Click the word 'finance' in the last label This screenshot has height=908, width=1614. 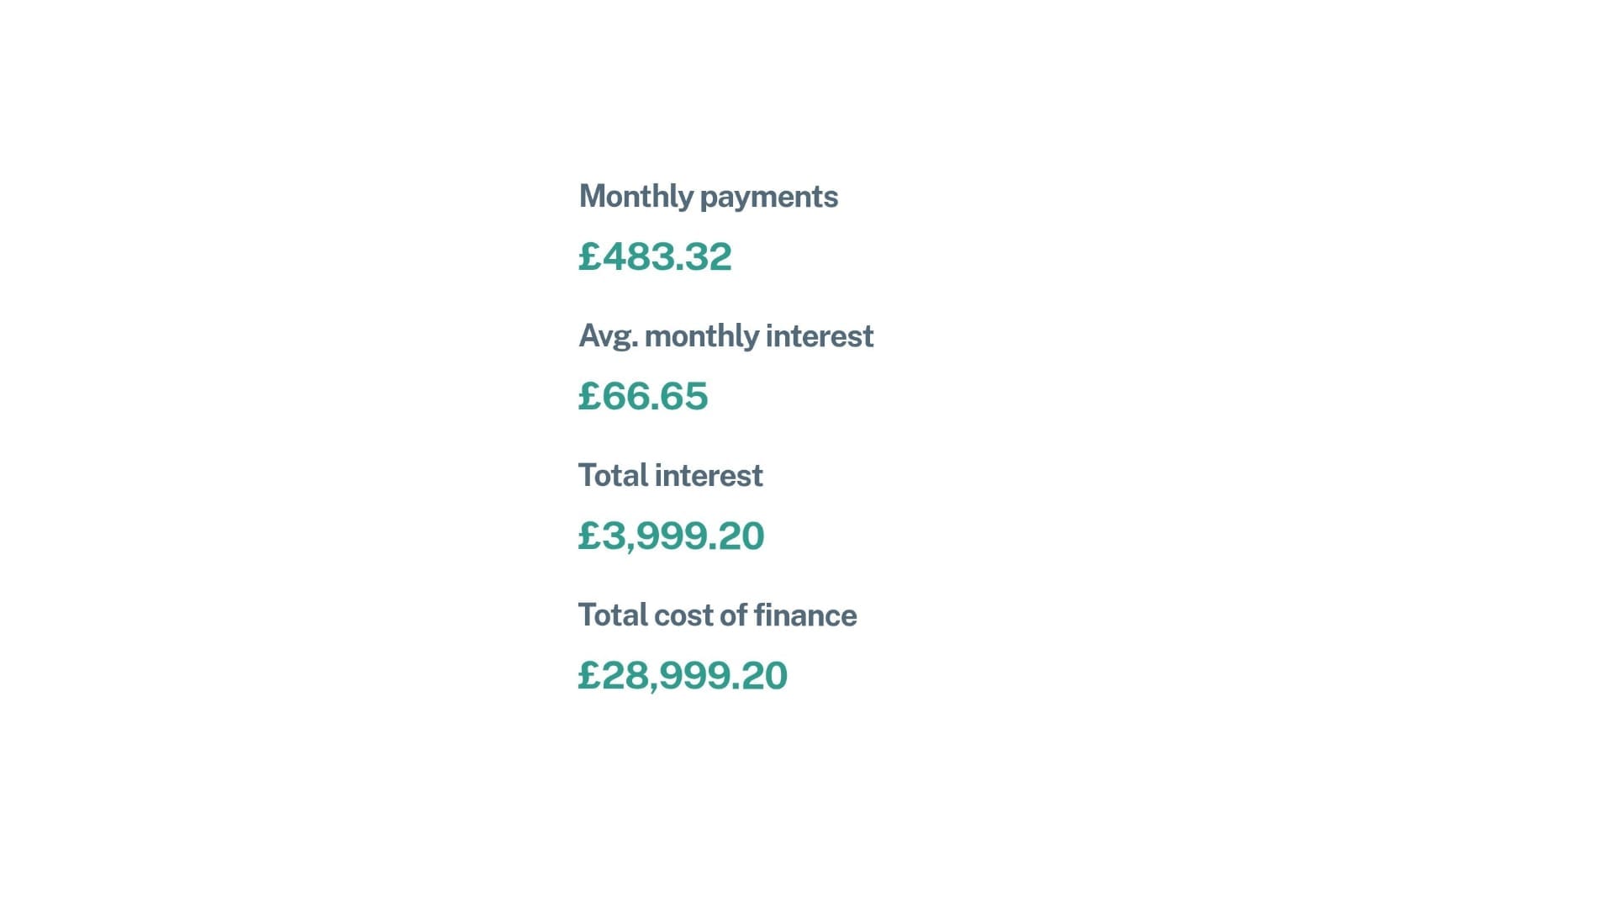(805, 615)
